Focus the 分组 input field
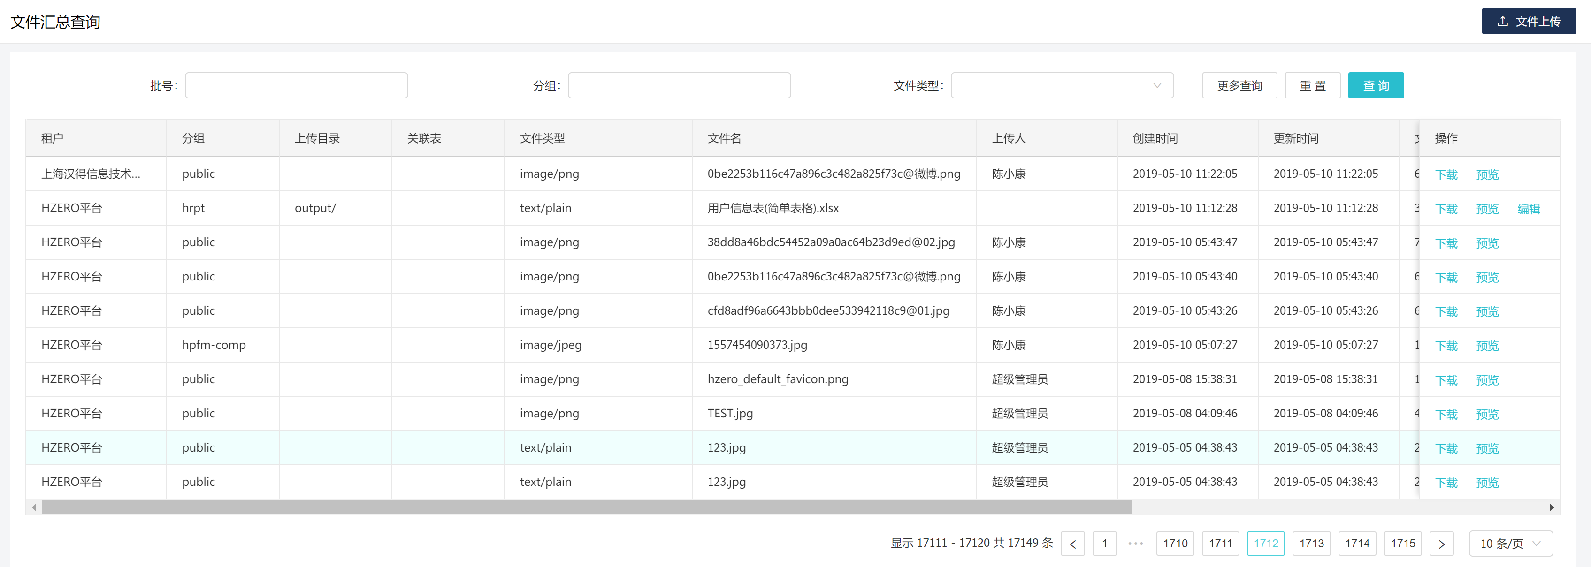This screenshot has height=567, width=1591. [x=679, y=86]
